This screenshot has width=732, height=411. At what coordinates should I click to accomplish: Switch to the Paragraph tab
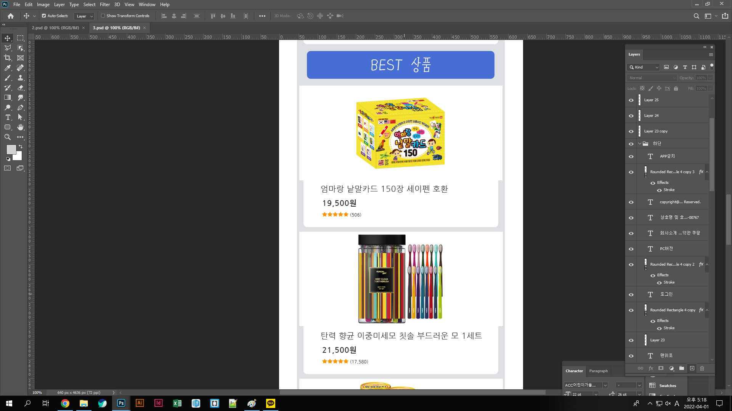pos(598,371)
